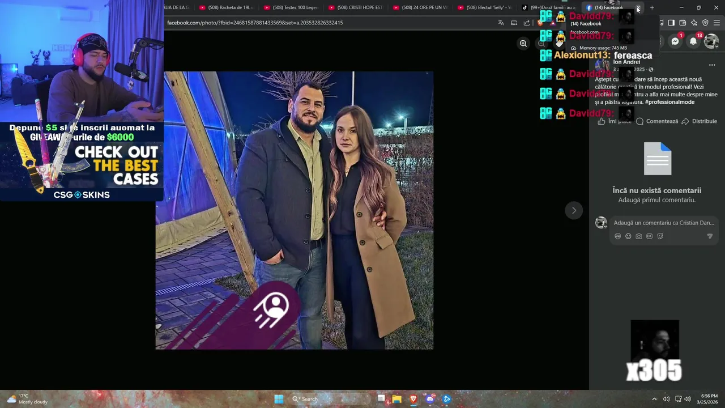This screenshot has height=408, width=725.
Task: Show hidden system tray icons
Action: (x=654, y=399)
